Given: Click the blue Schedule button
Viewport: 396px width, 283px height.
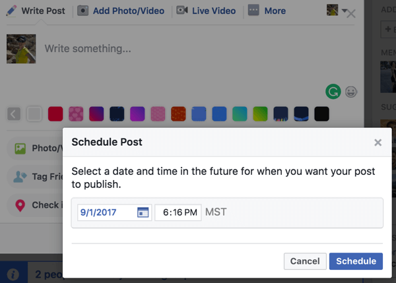Looking at the screenshot, I should (x=356, y=261).
